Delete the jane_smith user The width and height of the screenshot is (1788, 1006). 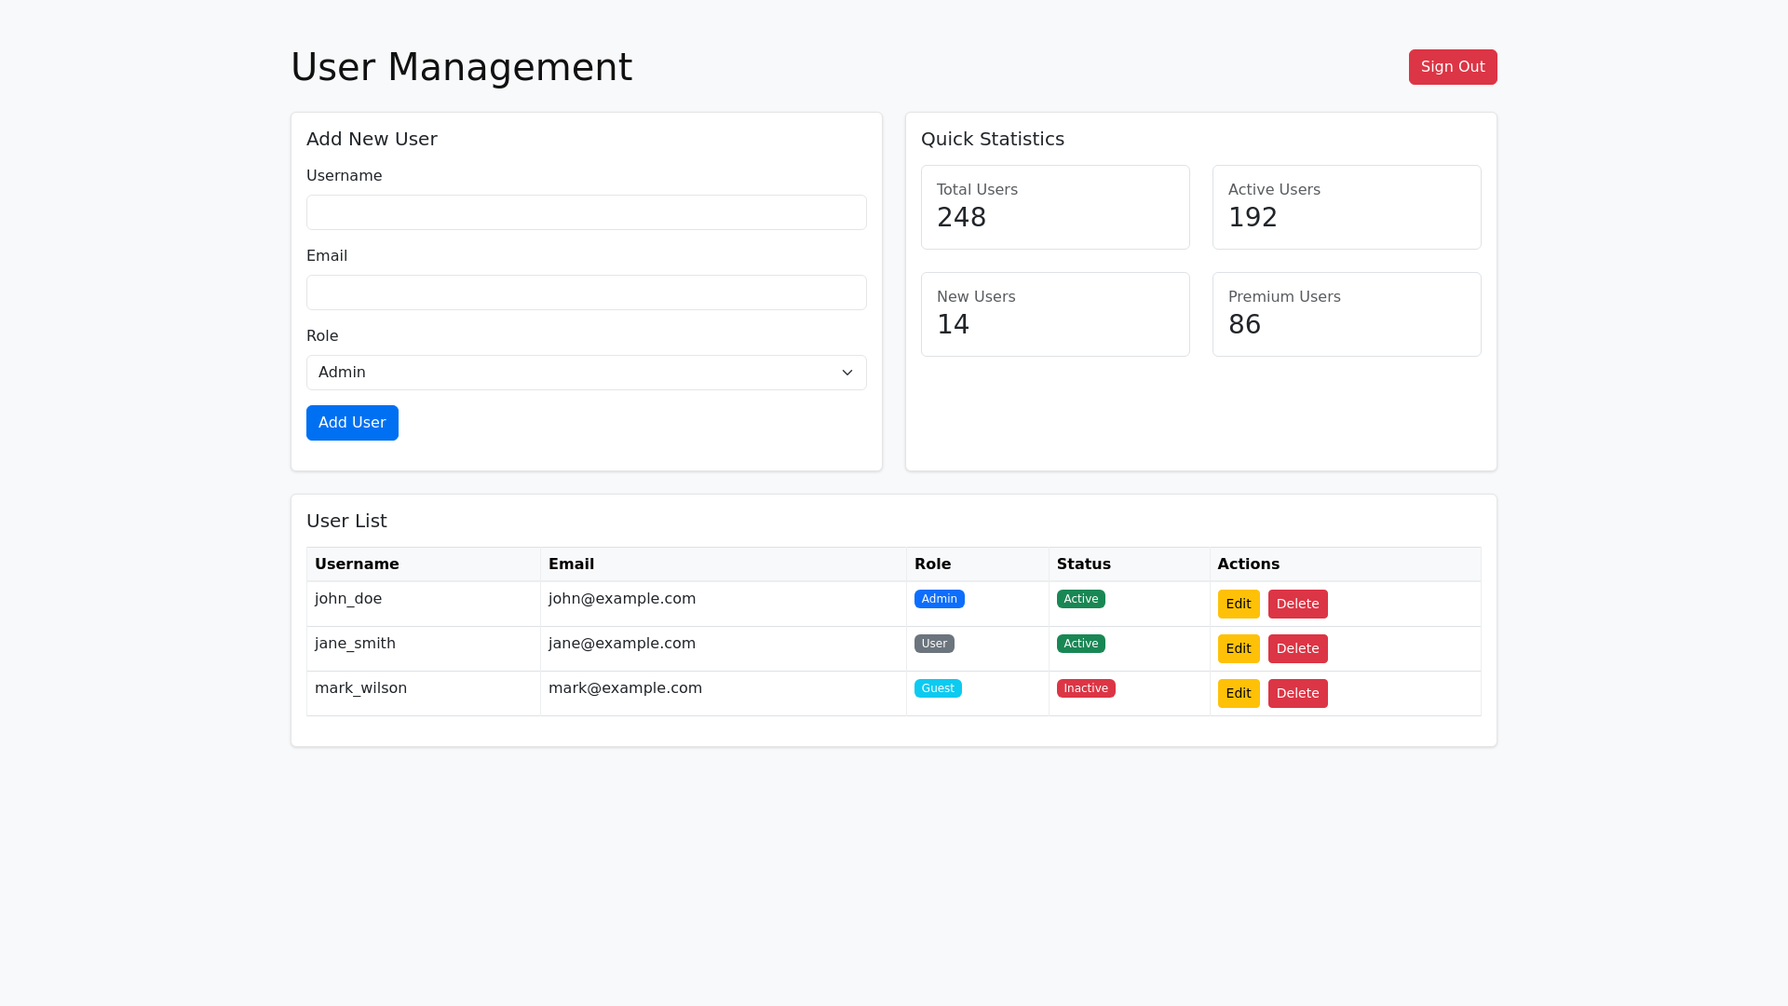click(x=1297, y=648)
